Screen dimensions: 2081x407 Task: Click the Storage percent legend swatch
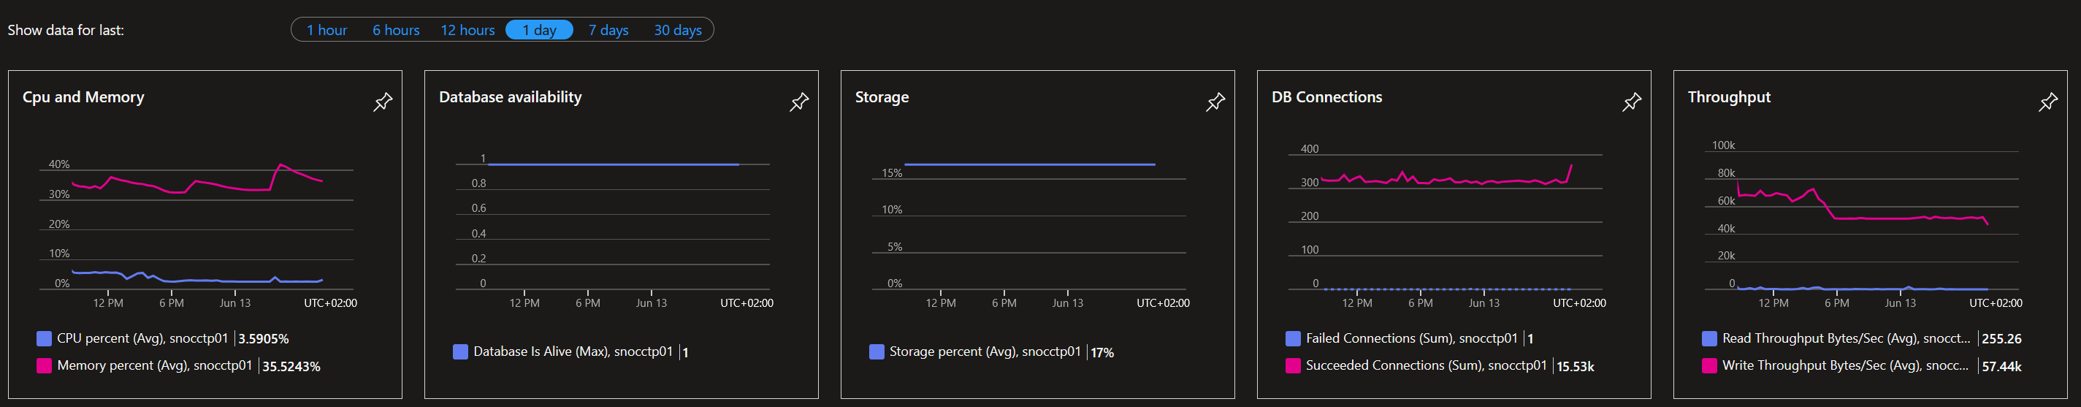pos(877,352)
